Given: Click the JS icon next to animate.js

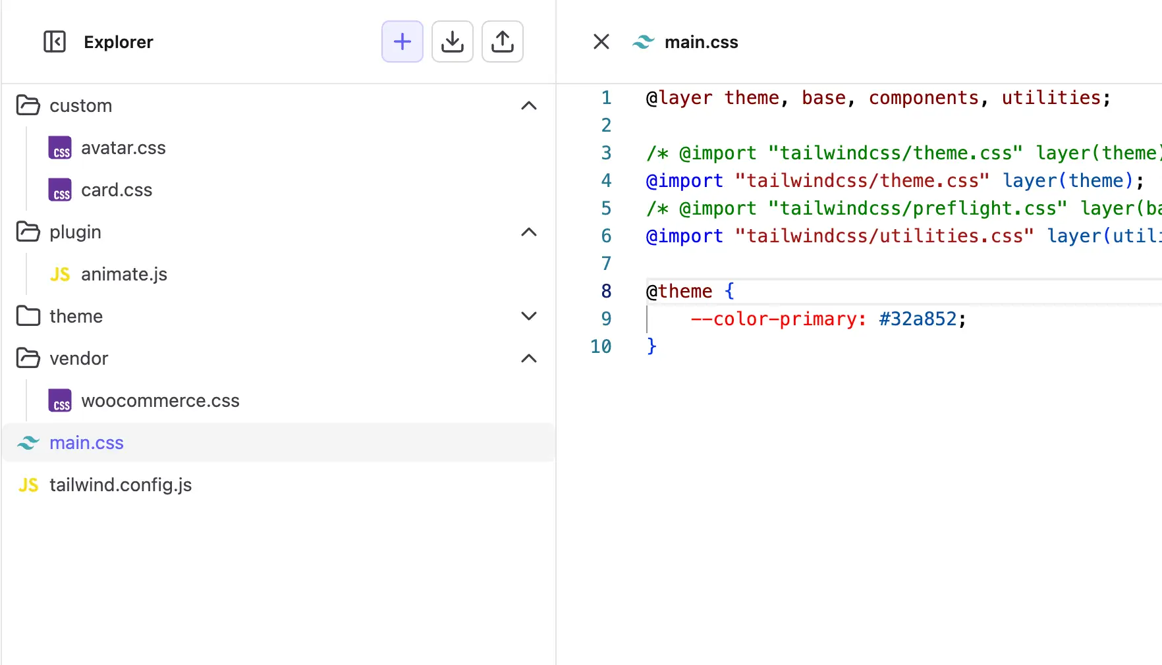Looking at the screenshot, I should tap(59, 274).
